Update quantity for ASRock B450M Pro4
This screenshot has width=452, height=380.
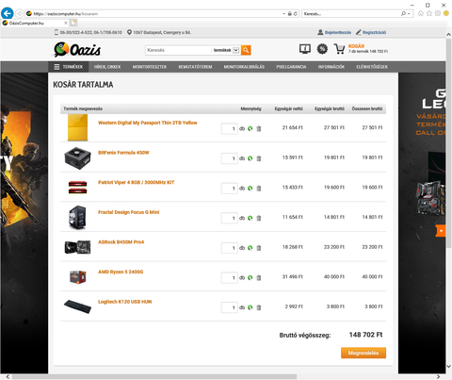[250, 248]
